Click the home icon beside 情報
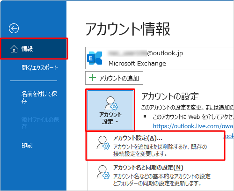This screenshot has width=234, height=191. [14, 49]
